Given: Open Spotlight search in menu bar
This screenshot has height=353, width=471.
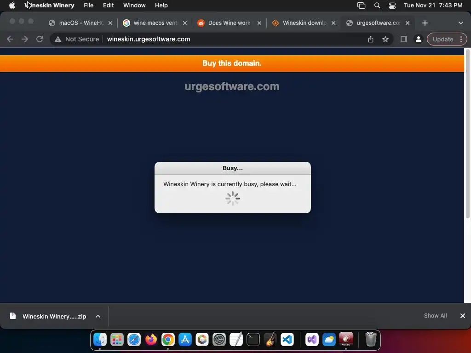Looking at the screenshot, I should tap(377, 5).
